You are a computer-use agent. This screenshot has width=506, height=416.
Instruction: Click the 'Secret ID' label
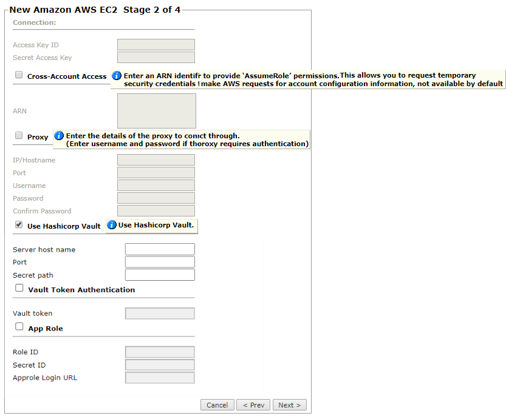[x=29, y=365]
